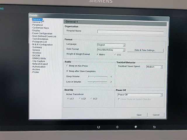Open DIMAQ Utility
Screen dimensions: 187x140
pyautogui.click(x=39, y=58)
